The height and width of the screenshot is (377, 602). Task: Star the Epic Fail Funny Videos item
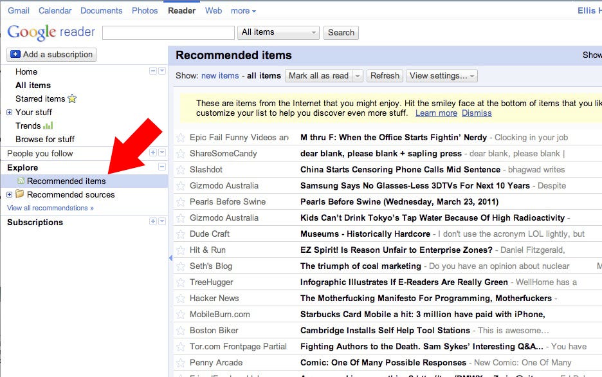click(x=181, y=138)
